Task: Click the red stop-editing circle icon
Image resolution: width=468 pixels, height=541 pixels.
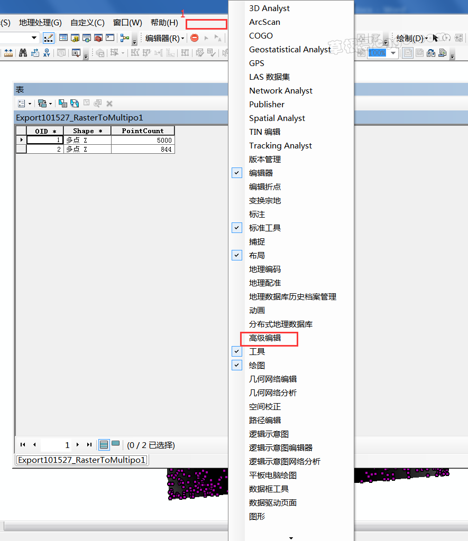Action: point(195,38)
